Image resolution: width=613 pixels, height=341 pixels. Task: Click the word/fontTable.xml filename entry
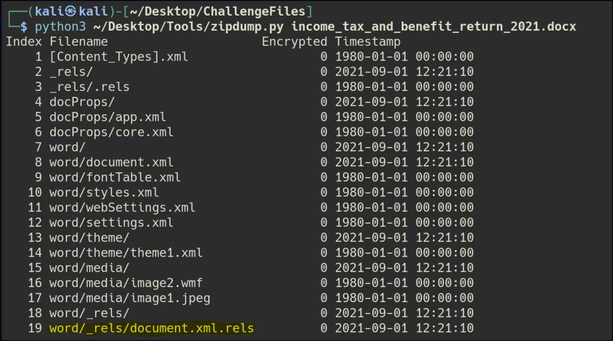click(115, 178)
